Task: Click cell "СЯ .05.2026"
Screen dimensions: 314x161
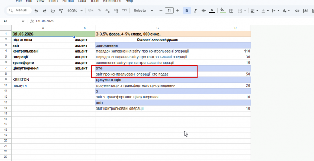Action: (x=43, y=34)
